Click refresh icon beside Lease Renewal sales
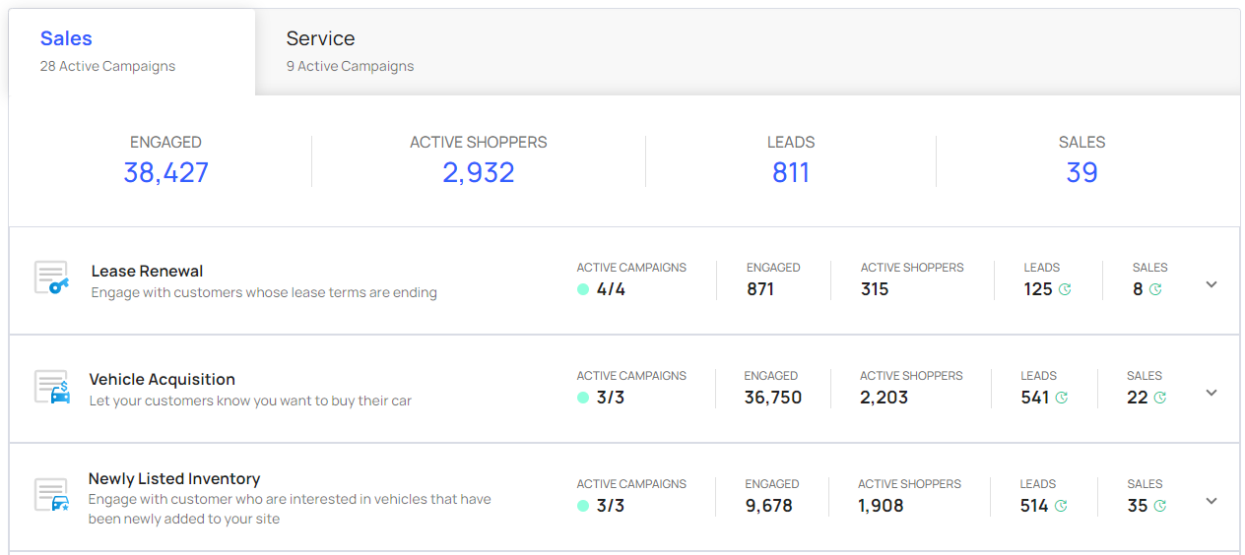Viewport: 1245px width, 555px height. 1155,289
